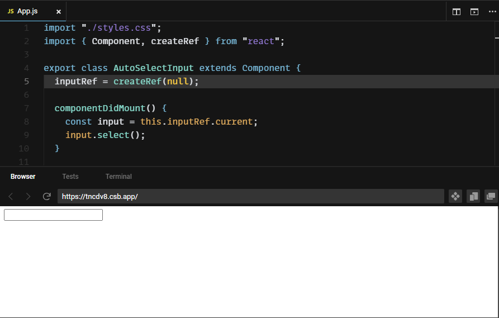Viewport: 499px width, 318px height.
Task: Go back in the preview browser
Action: pyautogui.click(x=11, y=196)
